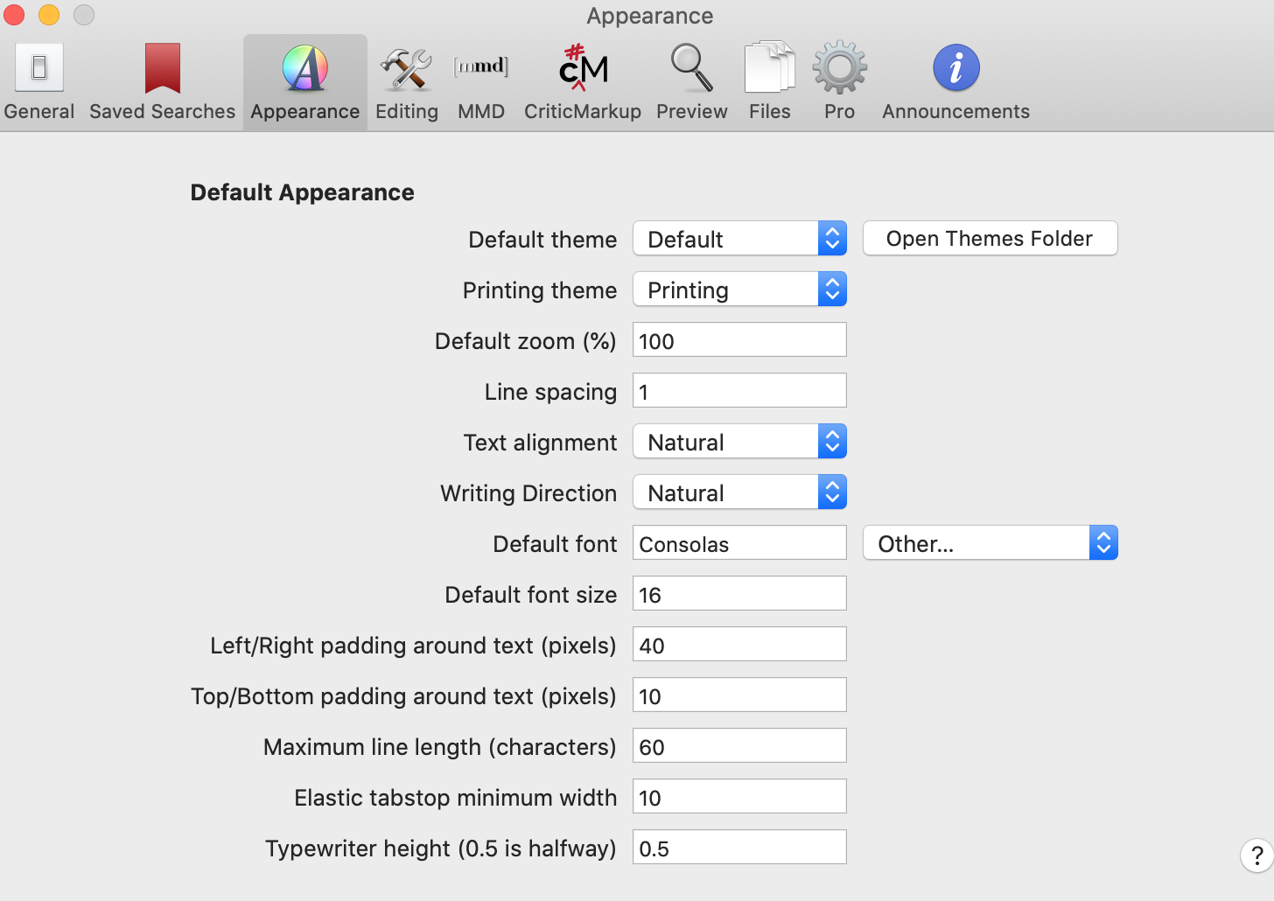Open the Writing Direction dropdown
The image size is (1274, 901).
[739, 492]
